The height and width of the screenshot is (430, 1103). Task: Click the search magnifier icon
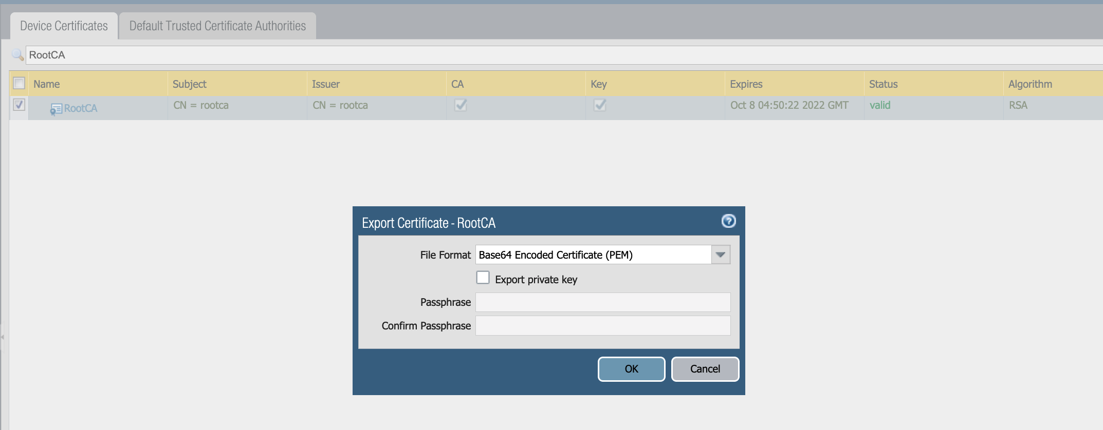point(17,55)
